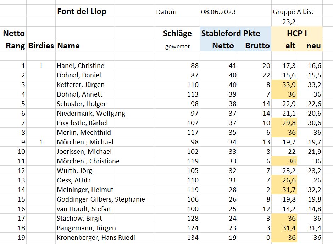Select the 'Birdies' column header
This screenshot has height=244, width=333.
coord(41,46)
